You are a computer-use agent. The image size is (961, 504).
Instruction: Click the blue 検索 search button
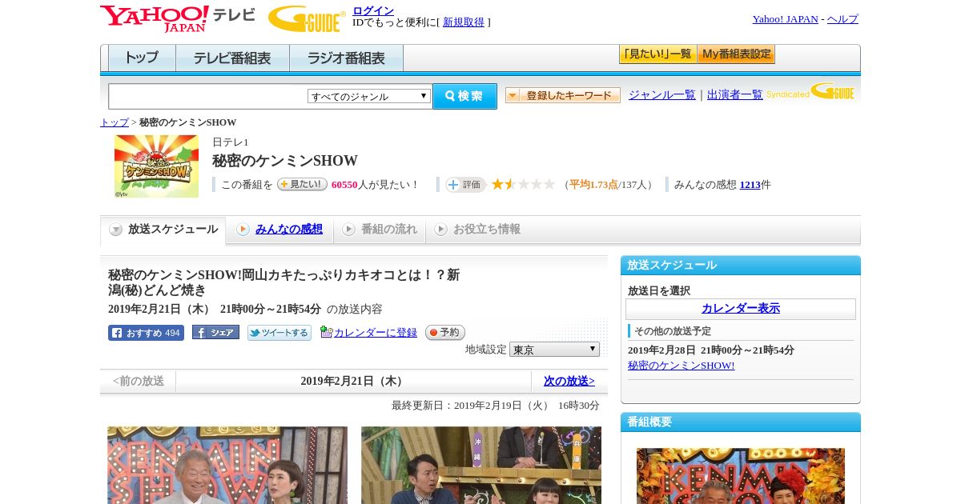point(464,96)
